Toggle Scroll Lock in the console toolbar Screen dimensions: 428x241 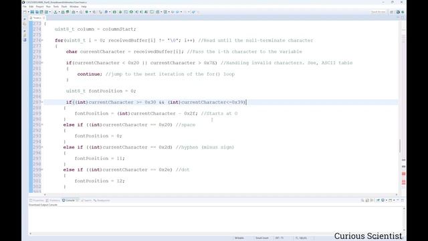coord(367,200)
